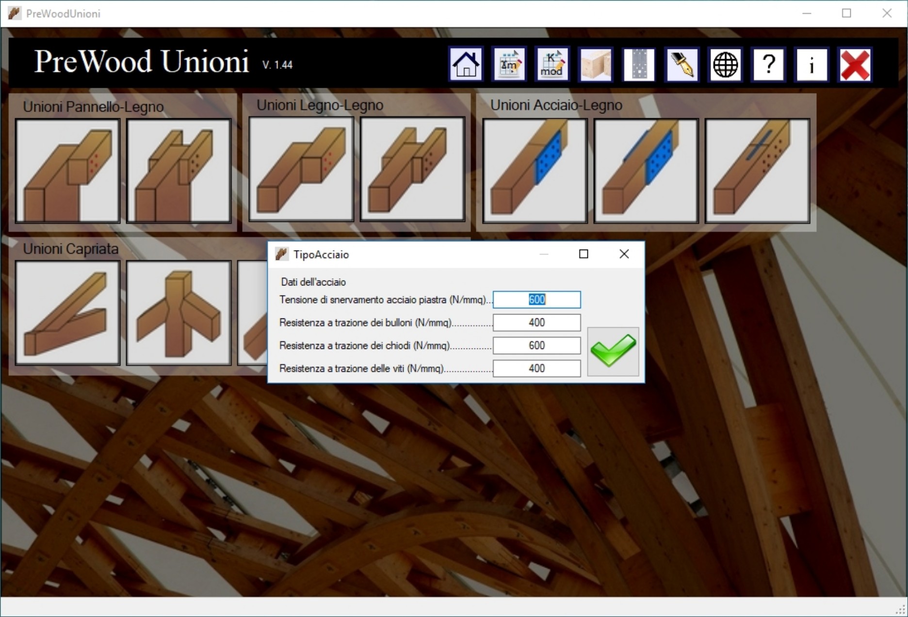The width and height of the screenshot is (908, 617).
Task: Select double-shear Pannello-Legno joint icon
Action: coord(178,171)
